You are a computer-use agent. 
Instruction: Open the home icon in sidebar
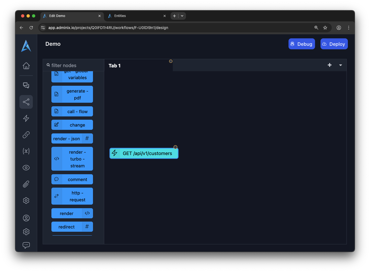[x=26, y=66]
